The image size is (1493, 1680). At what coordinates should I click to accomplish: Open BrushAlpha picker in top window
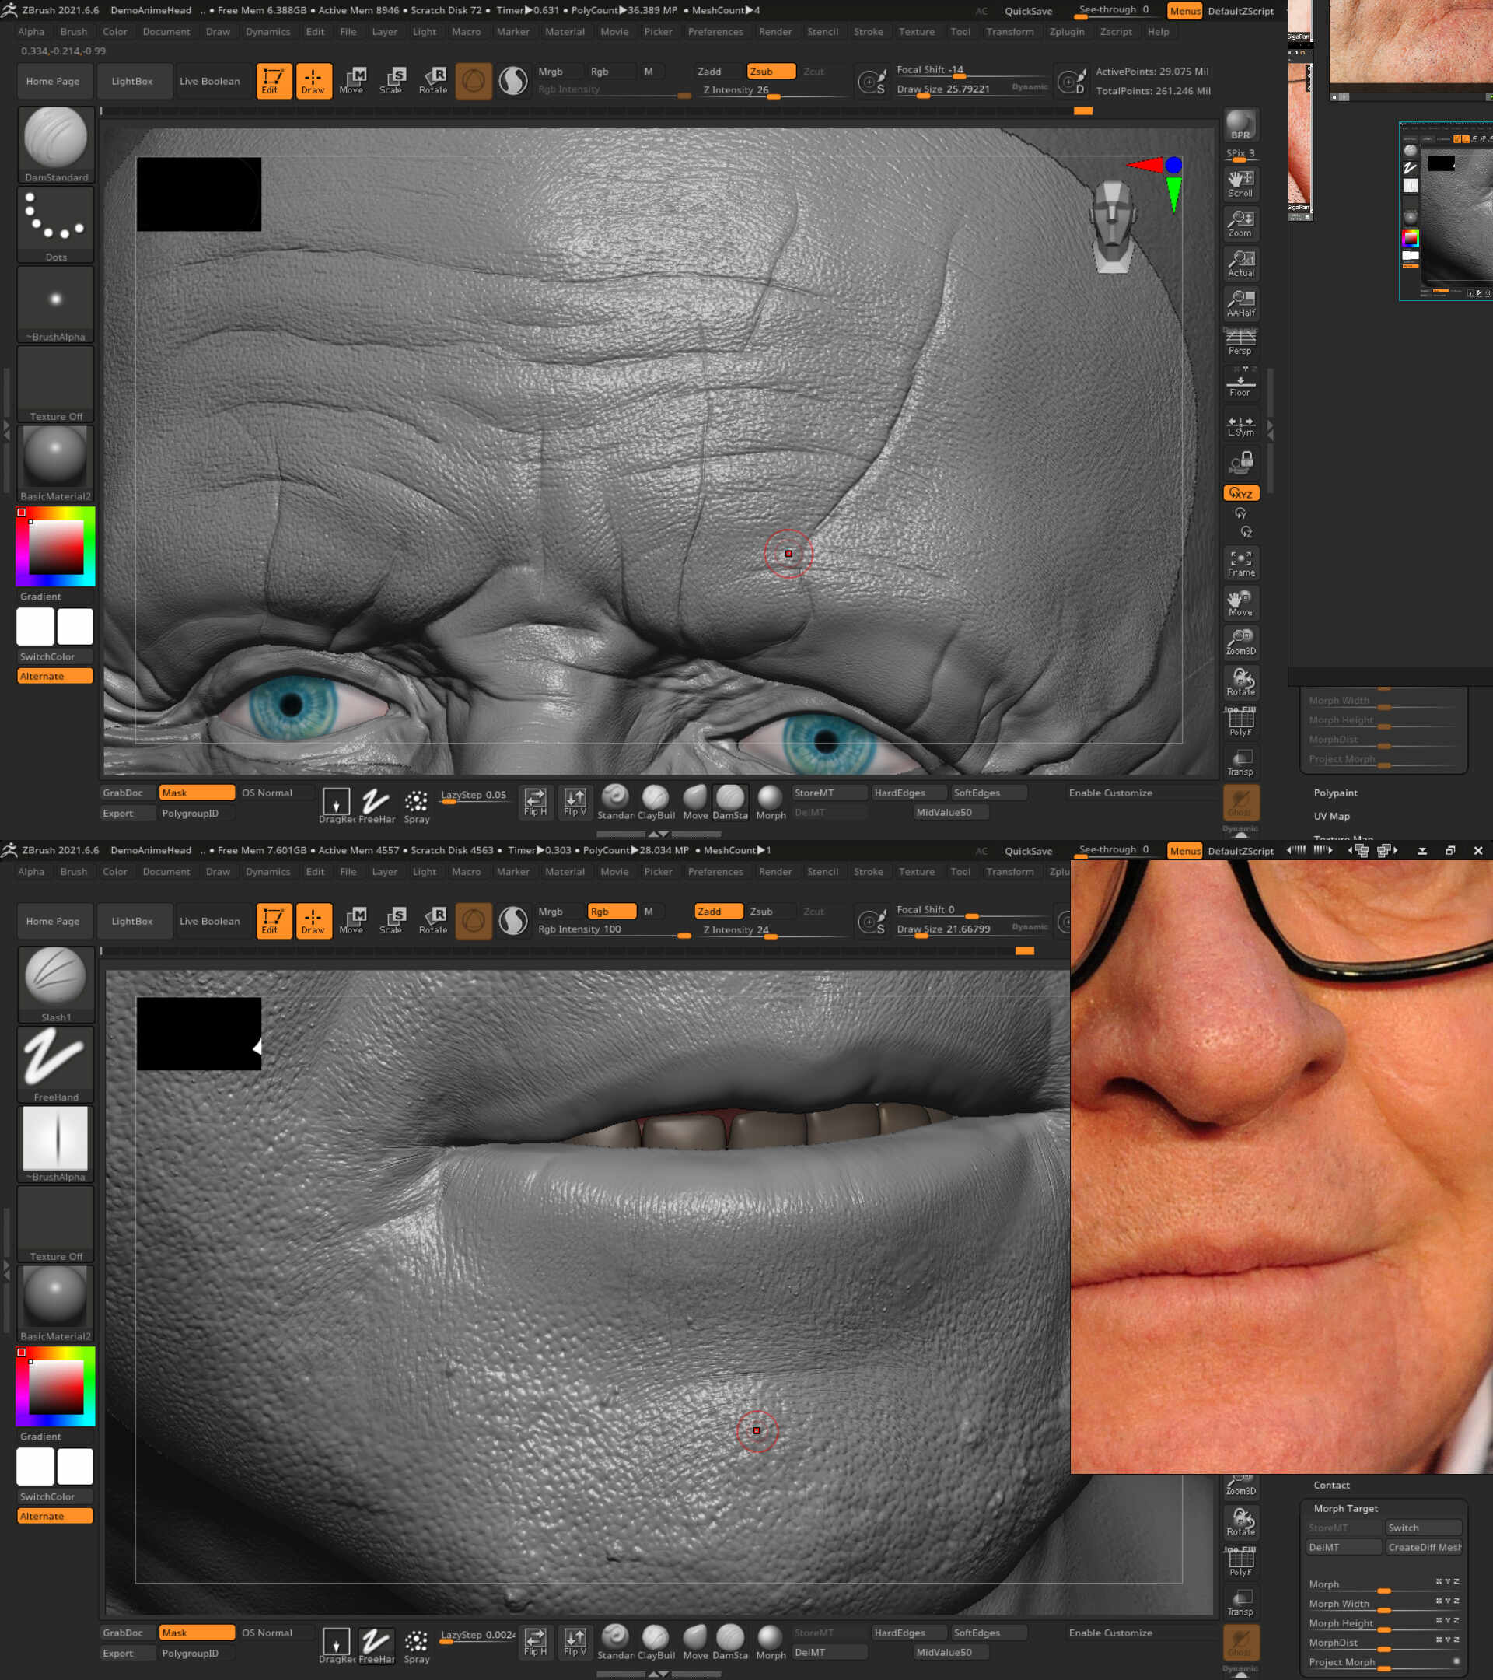[x=56, y=304]
